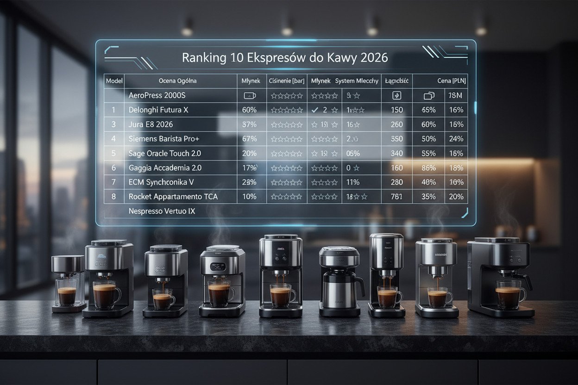The image size is (578, 385).
Task: Sort by the Cena [PLN] column header
Action: tap(452, 81)
